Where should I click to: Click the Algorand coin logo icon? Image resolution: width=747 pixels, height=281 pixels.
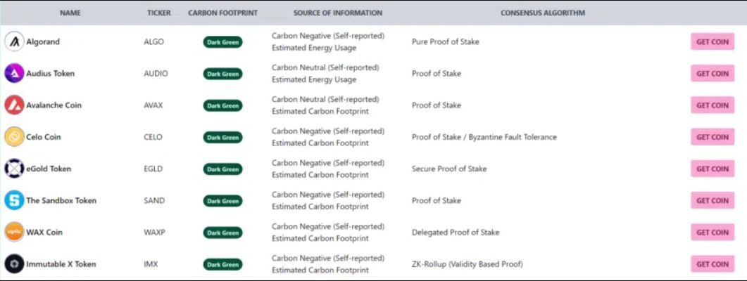click(14, 41)
